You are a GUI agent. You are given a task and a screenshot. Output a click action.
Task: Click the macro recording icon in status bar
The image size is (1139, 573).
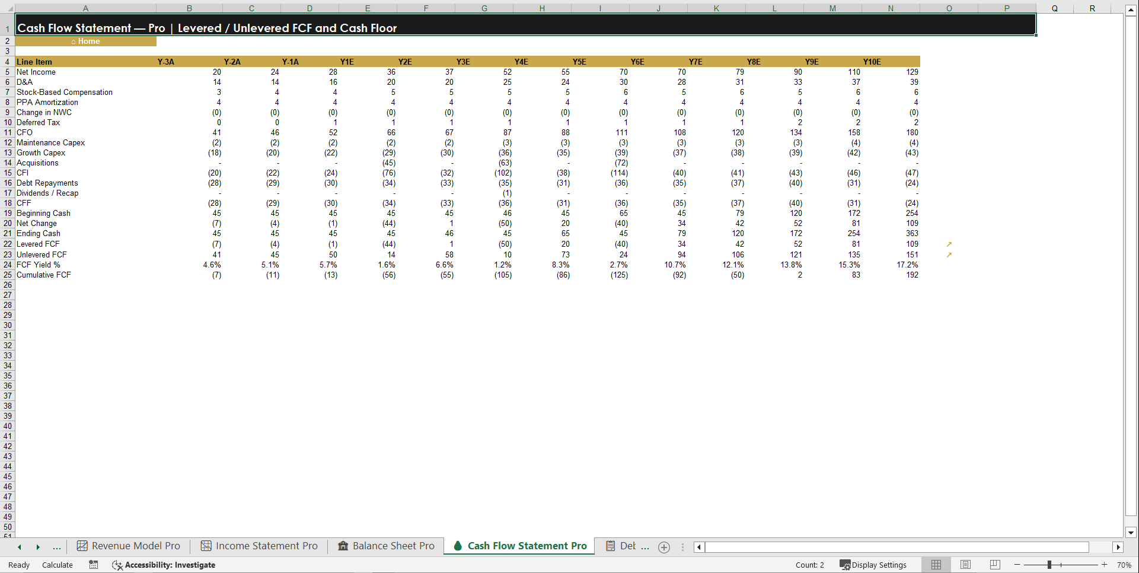94,565
